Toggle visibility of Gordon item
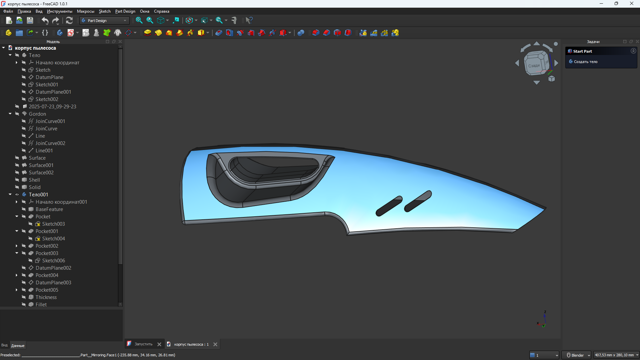This screenshot has height=360, width=640. click(17, 114)
